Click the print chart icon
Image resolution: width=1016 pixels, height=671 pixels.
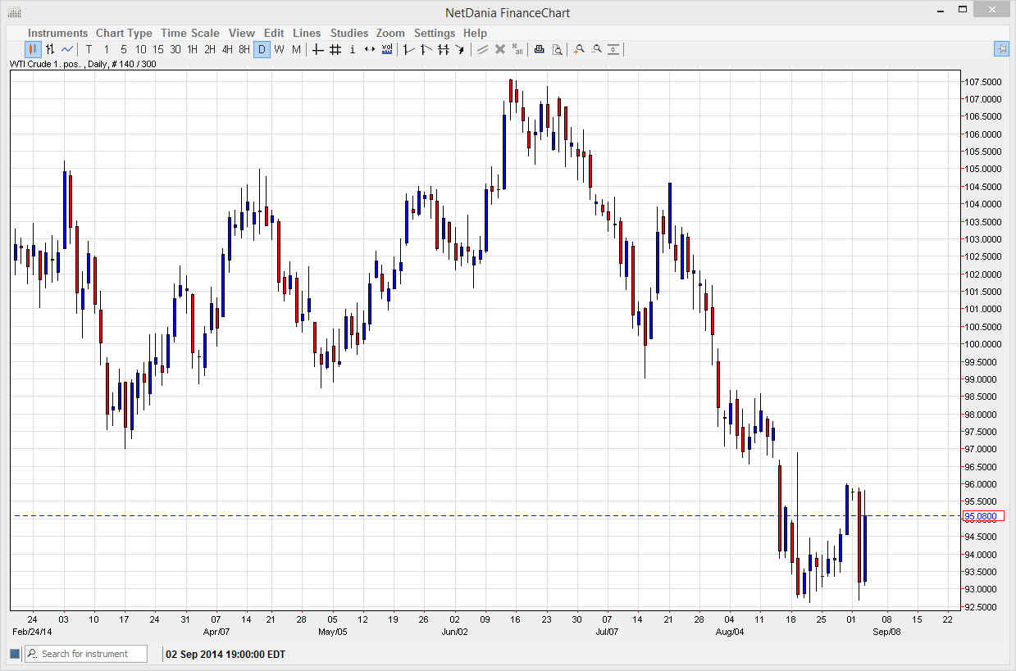click(x=539, y=49)
